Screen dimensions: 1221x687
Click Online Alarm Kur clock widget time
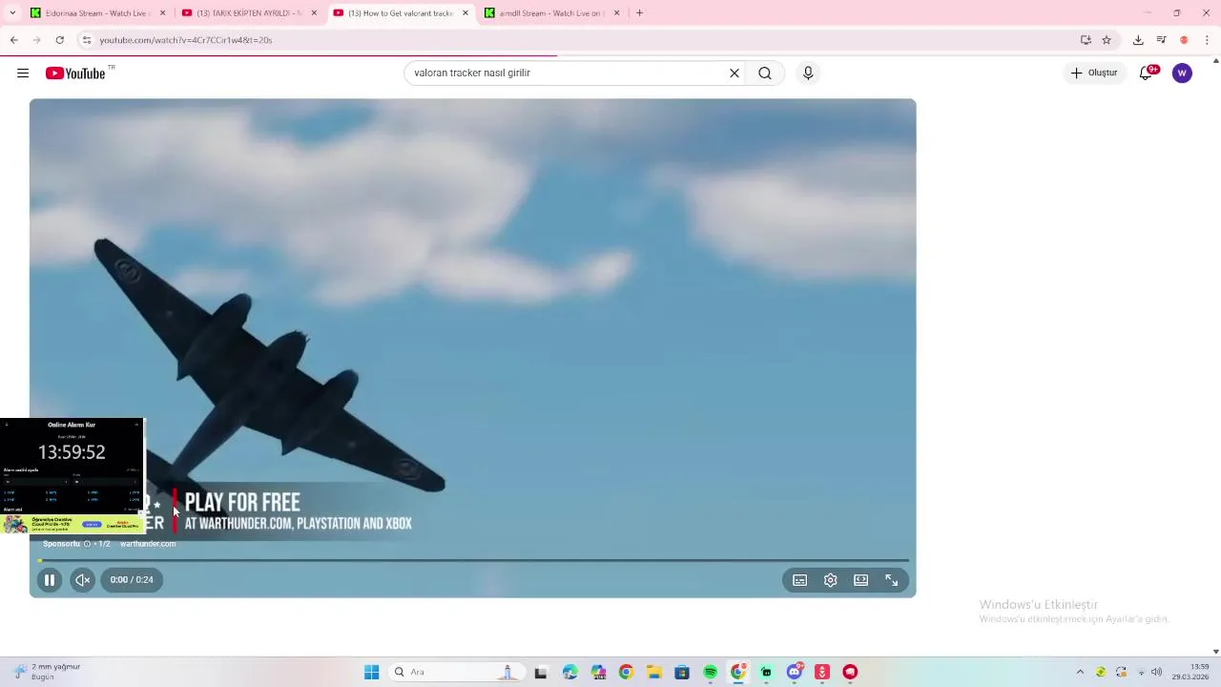[72, 452]
